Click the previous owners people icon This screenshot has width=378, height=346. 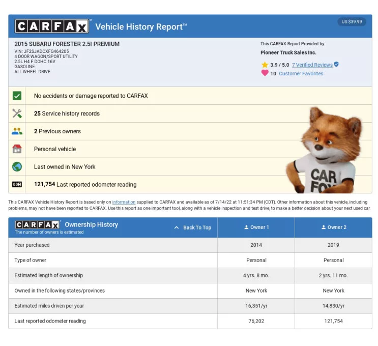pos(17,131)
